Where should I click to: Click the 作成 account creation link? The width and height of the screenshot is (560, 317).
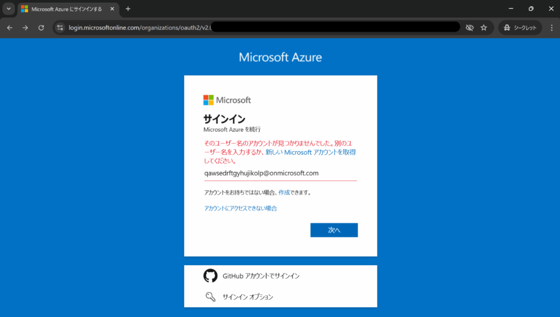click(284, 192)
